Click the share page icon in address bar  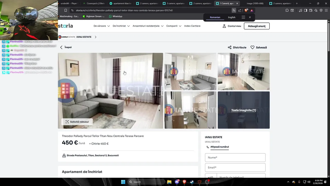click(240, 10)
